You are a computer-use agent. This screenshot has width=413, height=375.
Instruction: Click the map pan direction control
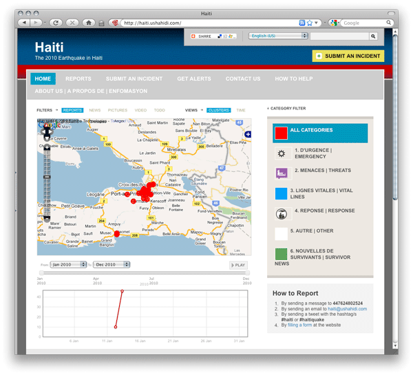click(x=47, y=131)
